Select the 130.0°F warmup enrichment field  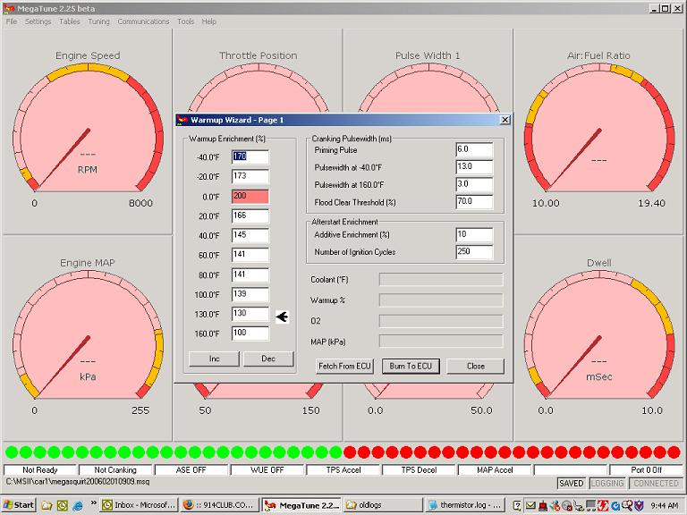250,314
